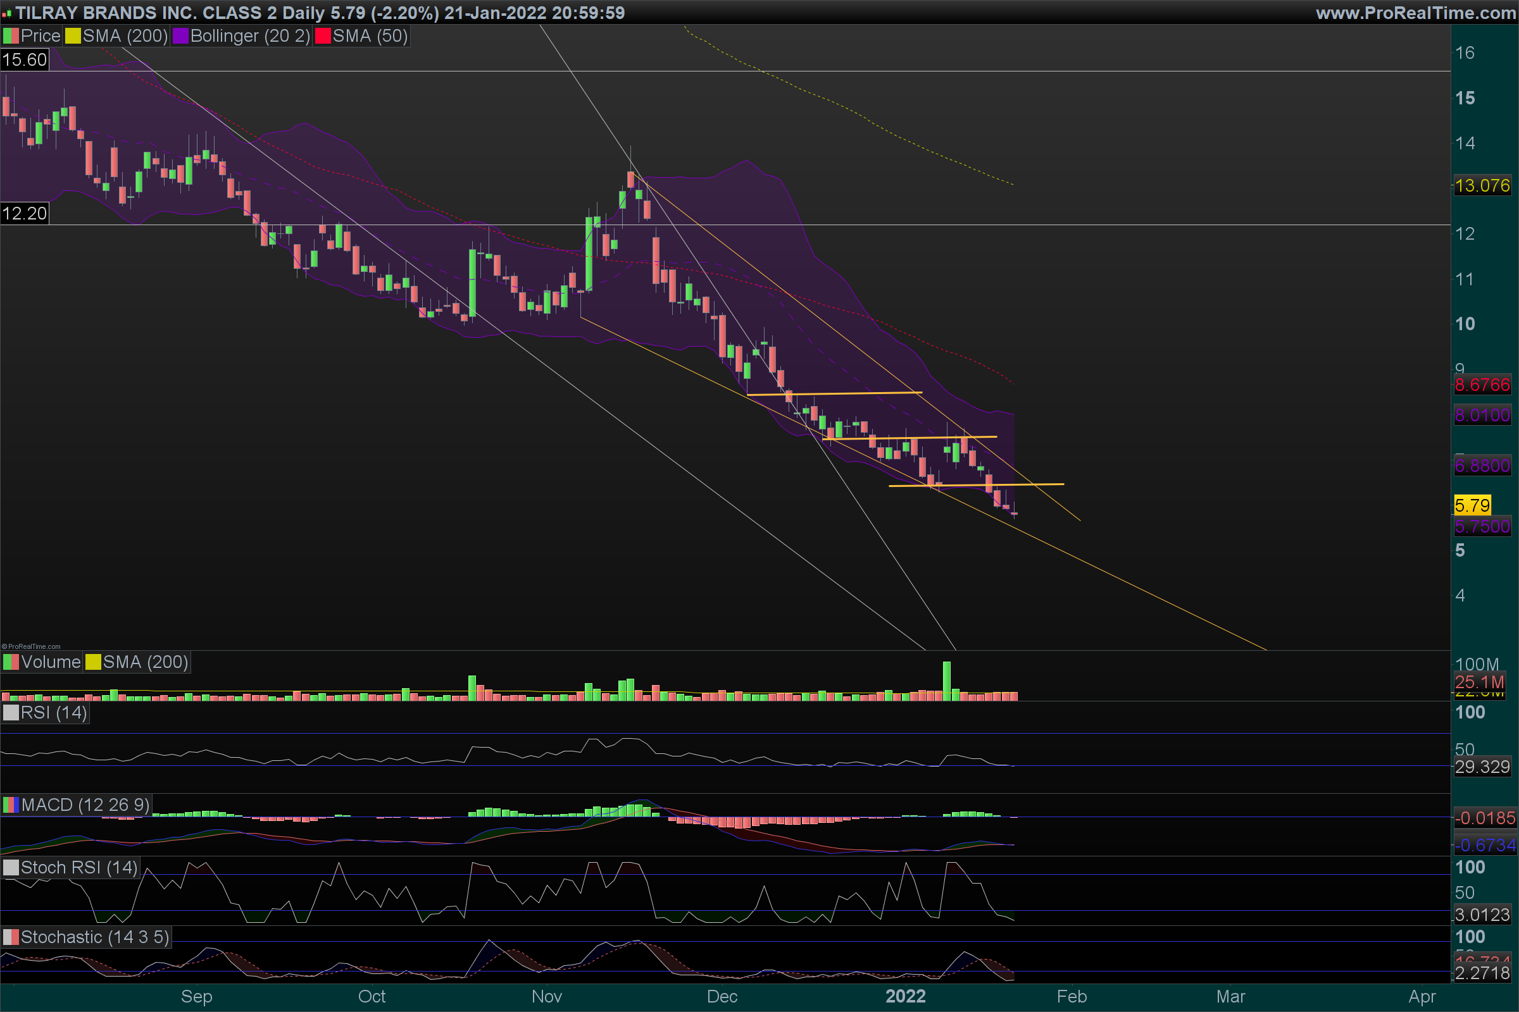
Task: Click the Bollinger (20 2) legend label
Action: point(250,36)
